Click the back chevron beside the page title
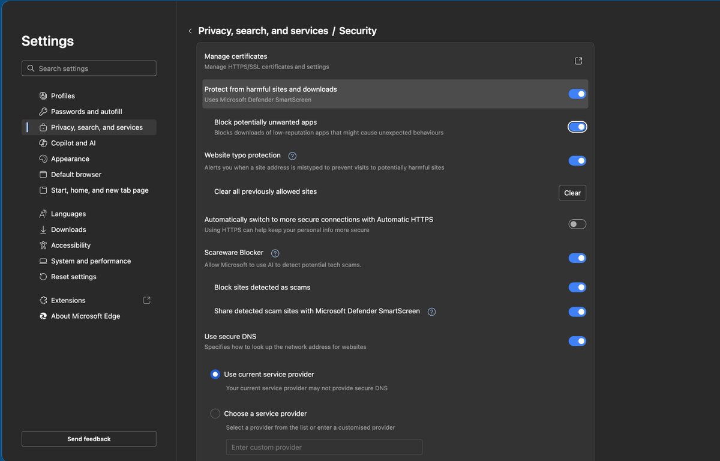This screenshot has height=461, width=720. (190, 31)
